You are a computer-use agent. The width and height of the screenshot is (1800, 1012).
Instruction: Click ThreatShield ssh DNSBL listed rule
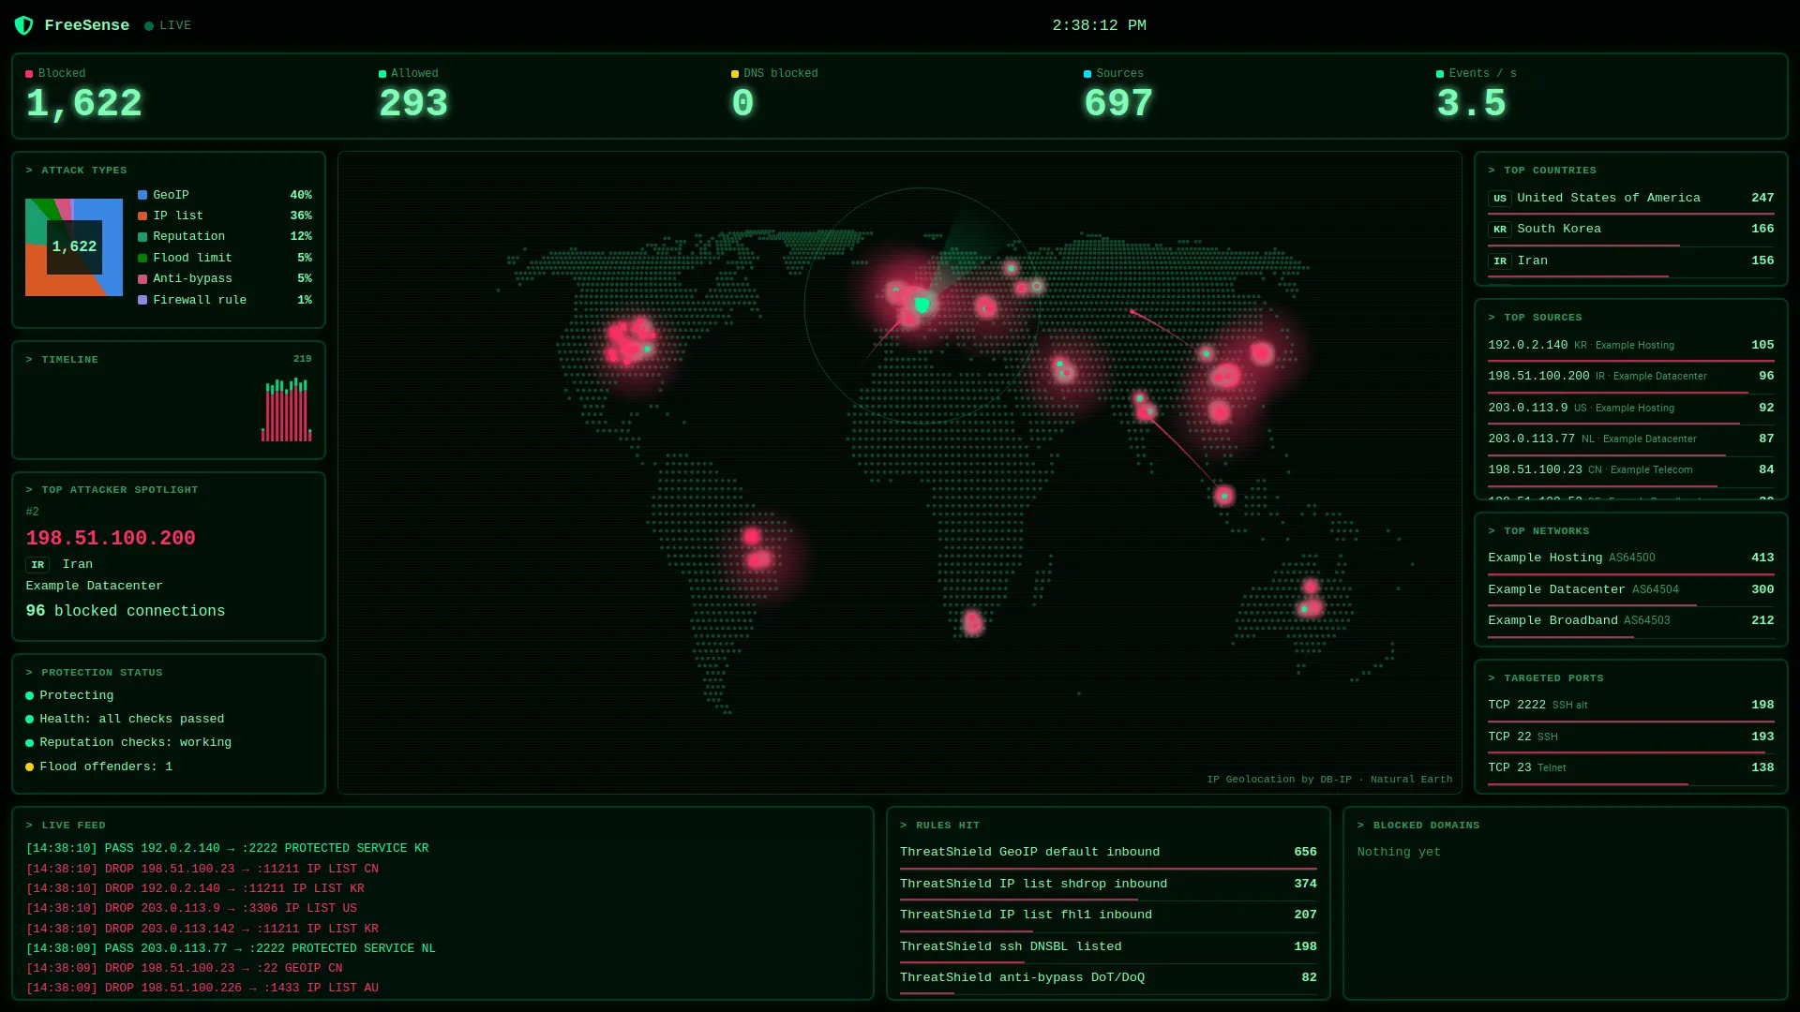[x=1108, y=948]
